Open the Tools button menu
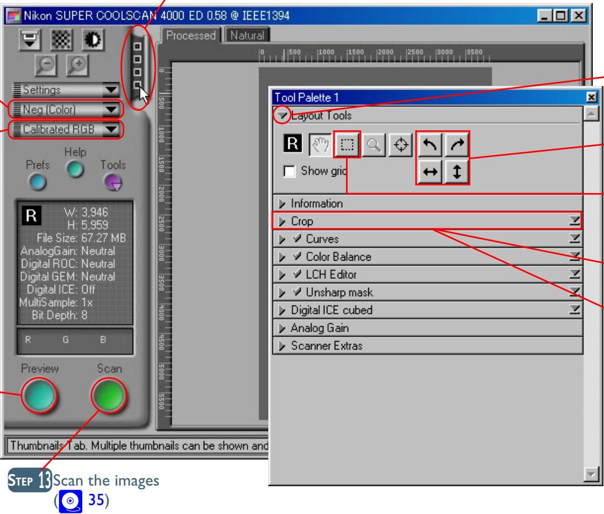604x514 pixels. pos(113,182)
